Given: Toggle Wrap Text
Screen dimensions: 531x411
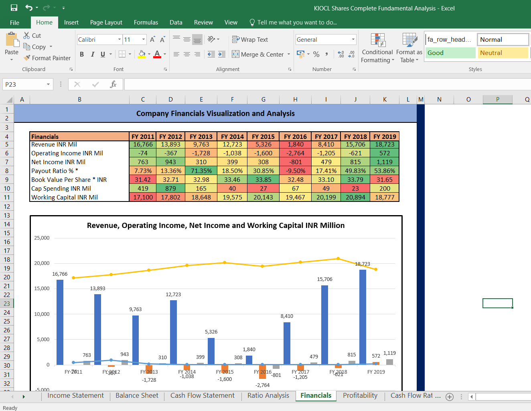Looking at the screenshot, I should pyautogui.click(x=250, y=39).
